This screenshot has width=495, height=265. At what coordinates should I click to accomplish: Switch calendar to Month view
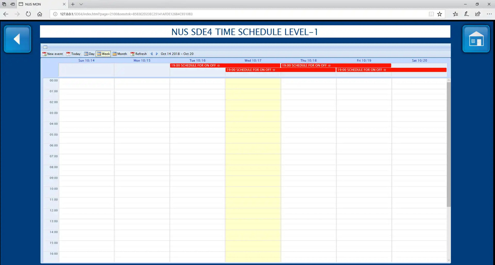[120, 54]
